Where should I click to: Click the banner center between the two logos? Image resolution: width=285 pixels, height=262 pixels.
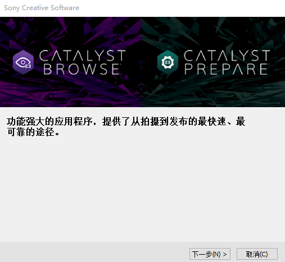coord(142,62)
